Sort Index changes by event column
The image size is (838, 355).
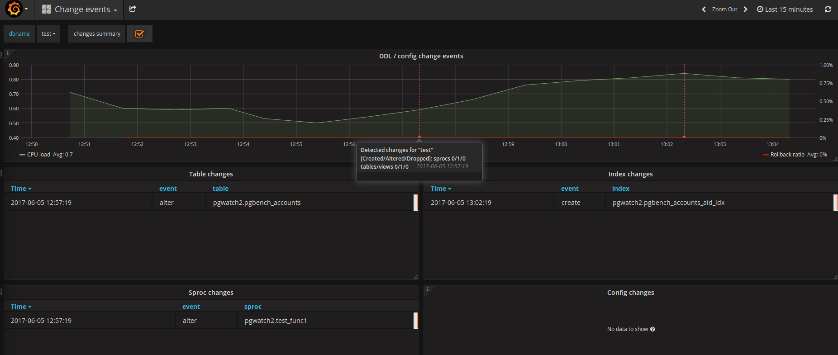570,189
